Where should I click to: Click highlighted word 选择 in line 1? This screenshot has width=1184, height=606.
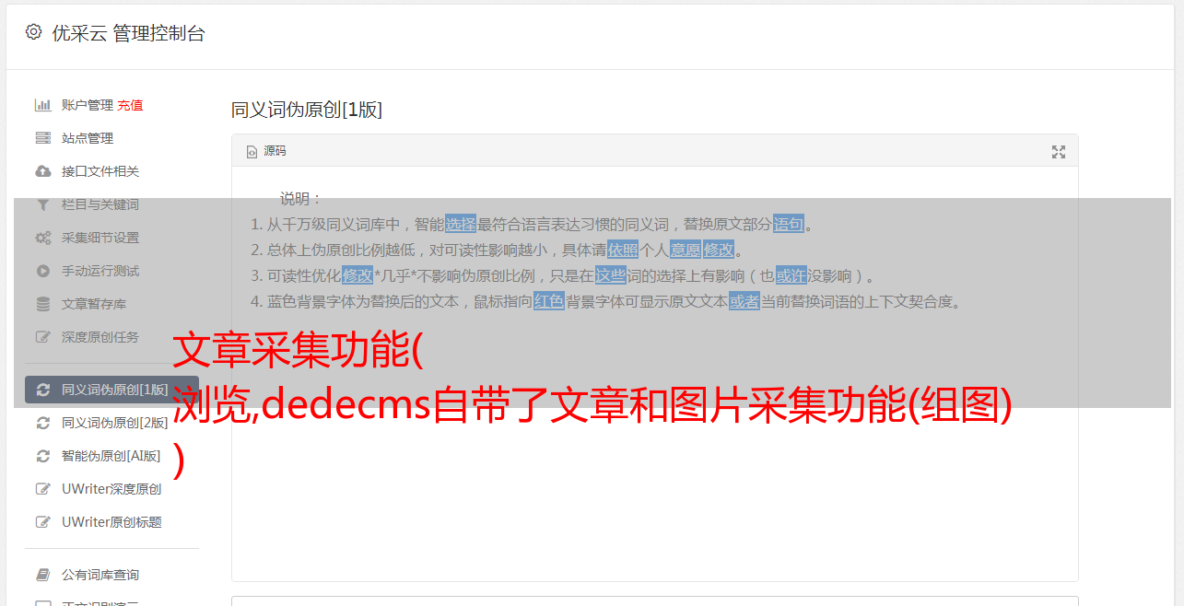[x=461, y=224]
